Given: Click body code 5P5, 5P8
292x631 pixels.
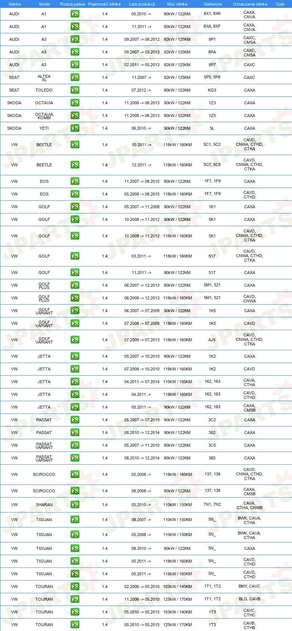Looking at the screenshot, I should click(212, 77).
